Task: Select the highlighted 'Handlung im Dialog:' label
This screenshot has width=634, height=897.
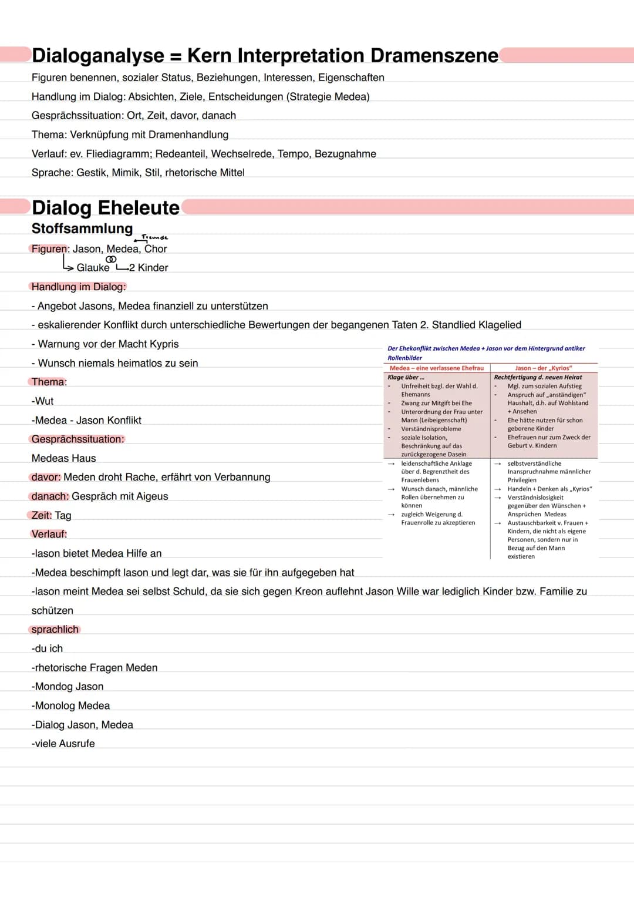Action: pos(78,287)
